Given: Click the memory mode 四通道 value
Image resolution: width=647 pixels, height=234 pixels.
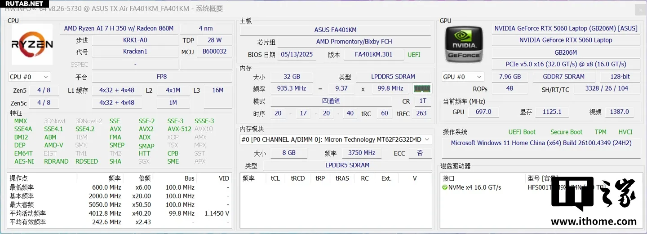Looking at the screenshot, I should pyautogui.click(x=331, y=101).
